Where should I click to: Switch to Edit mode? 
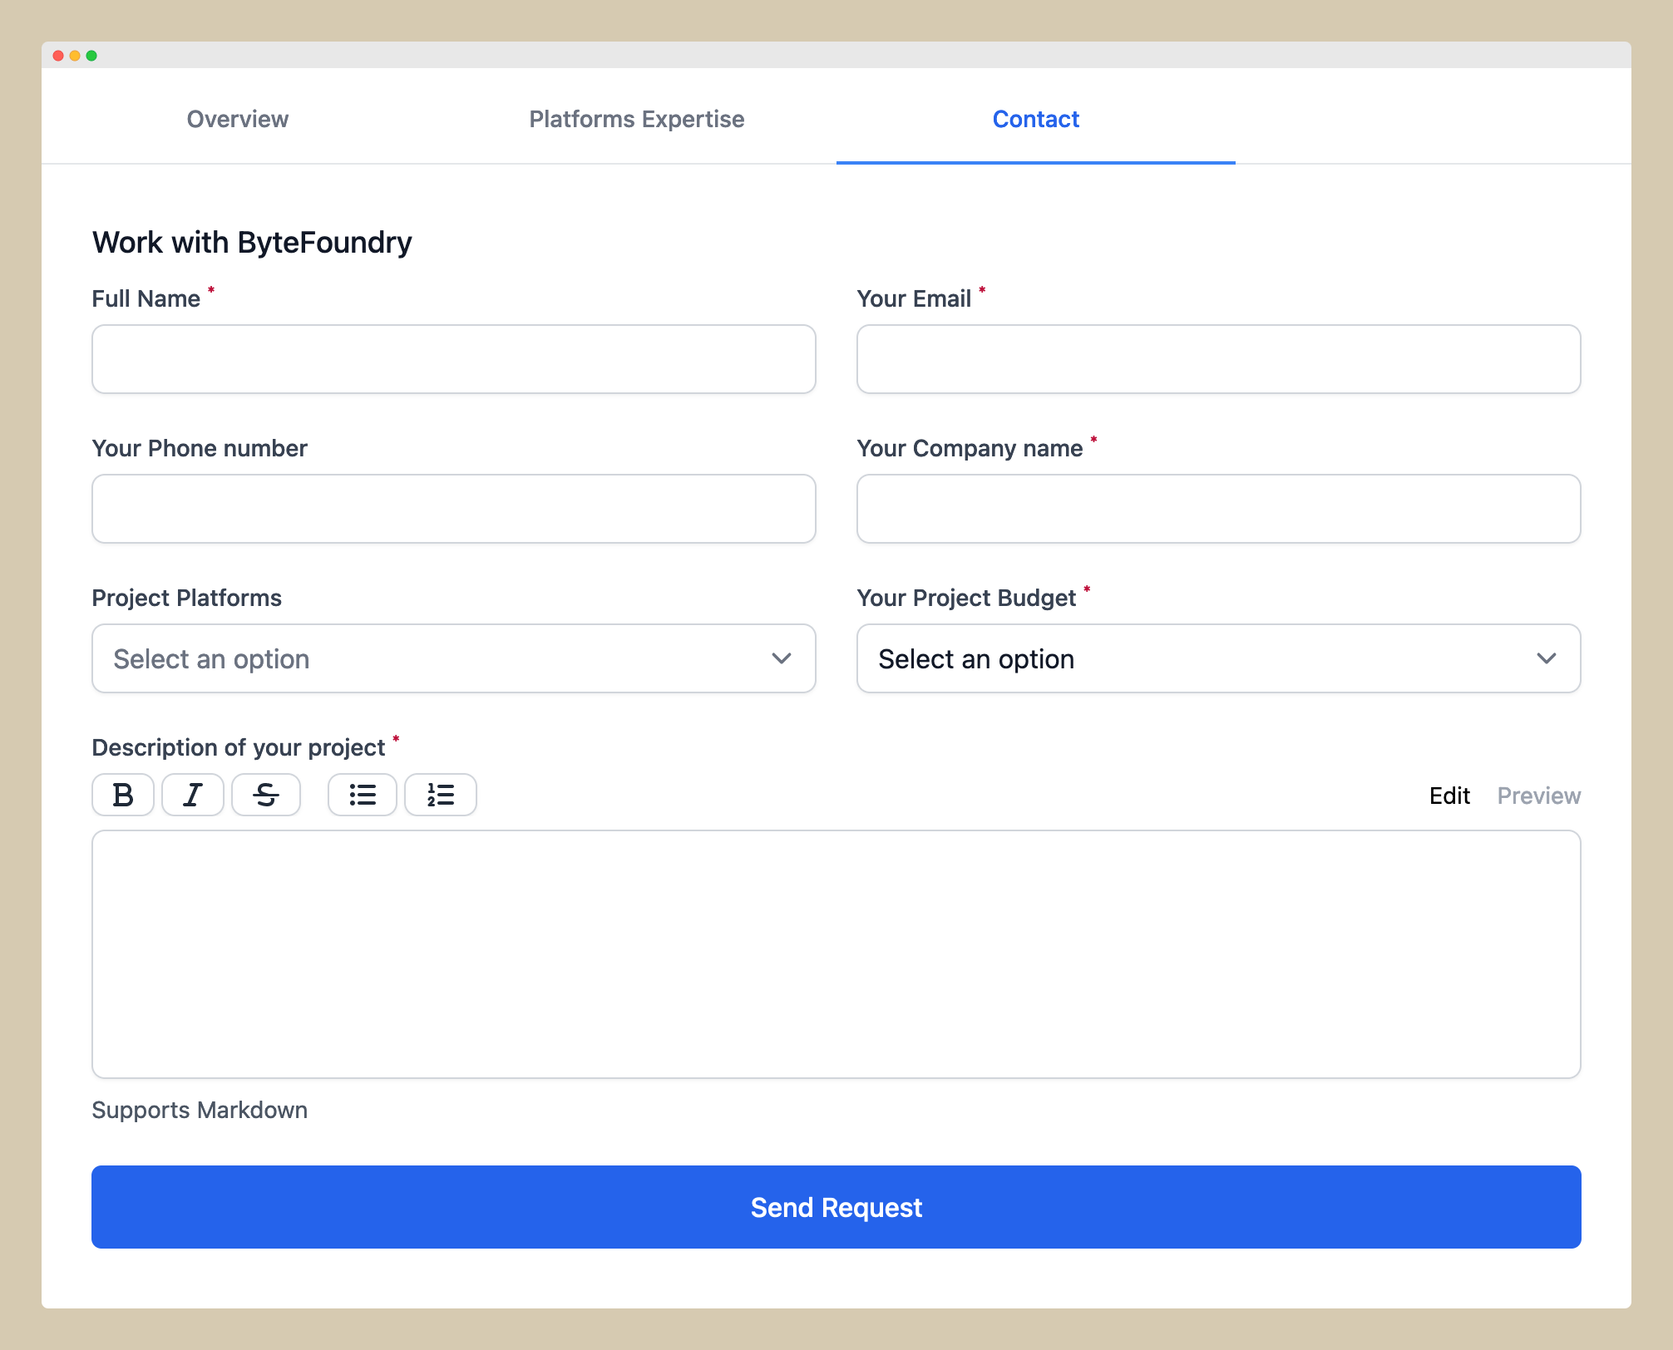point(1447,795)
